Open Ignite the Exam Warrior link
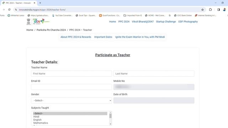Image resolution: width=228 pixels, height=128 pixels. pos(140,37)
